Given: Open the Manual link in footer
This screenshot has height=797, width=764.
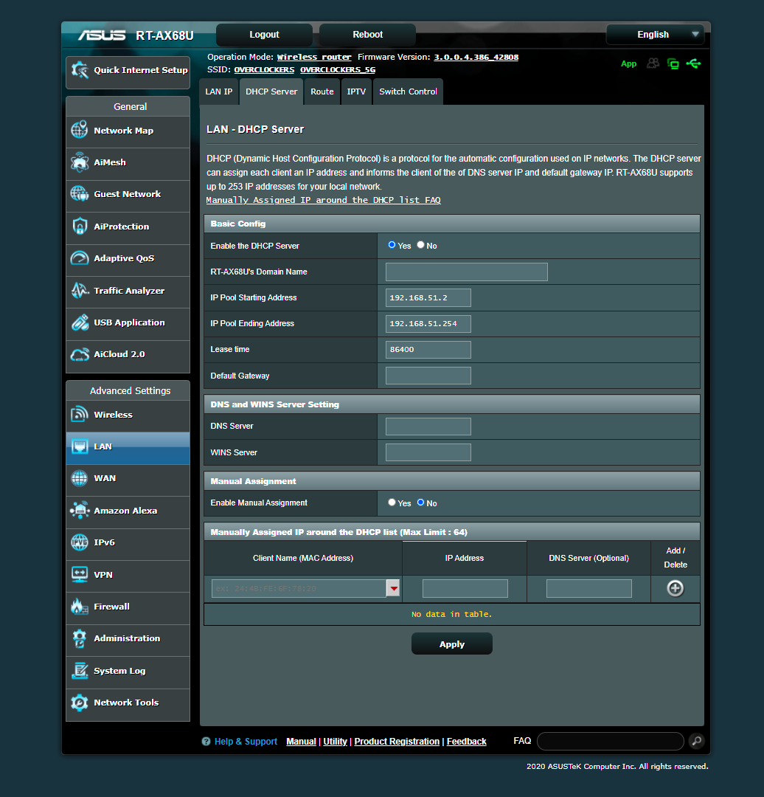Looking at the screenshot, I should pos(301,742).
